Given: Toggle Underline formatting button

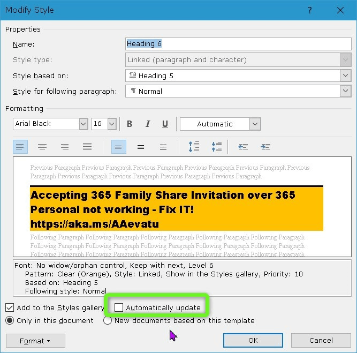Looking at the screenshot, I should click(x=165, y=124).
